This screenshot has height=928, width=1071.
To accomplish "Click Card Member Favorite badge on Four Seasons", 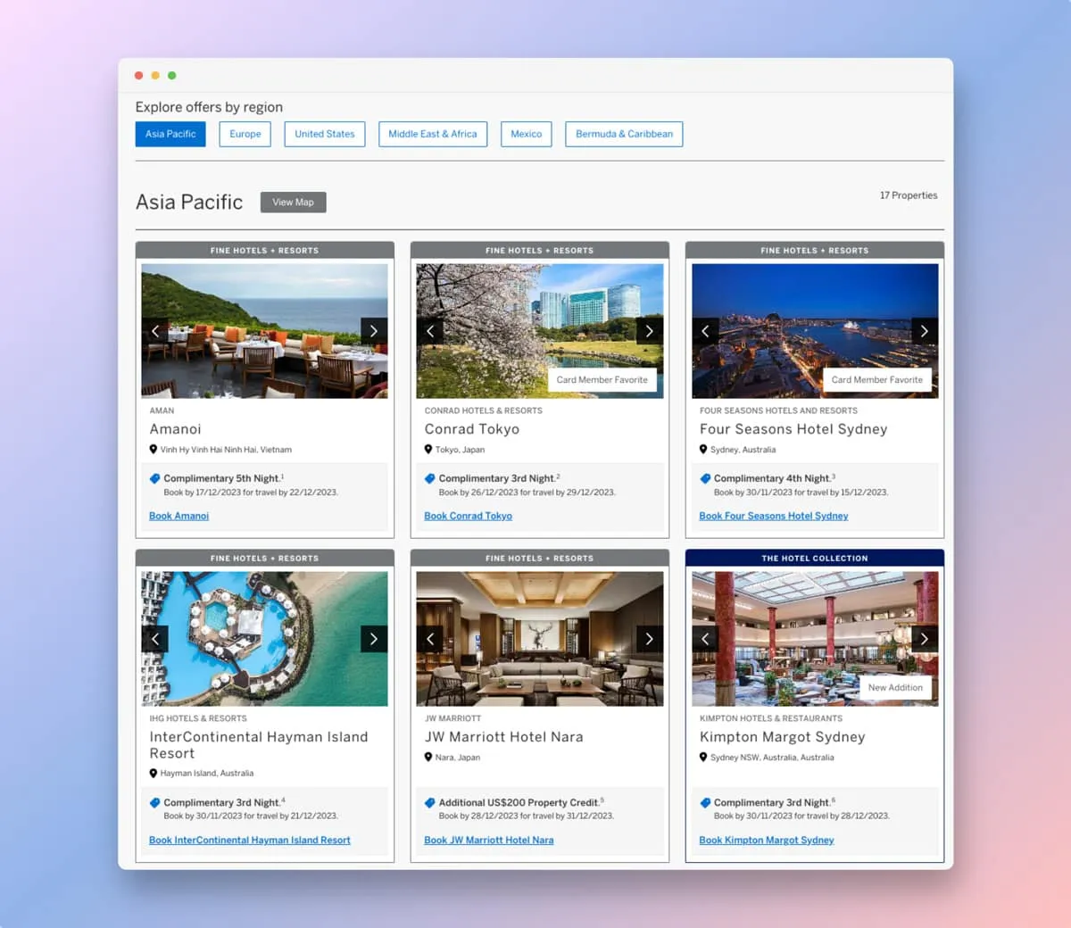I will tap(877, 380).
